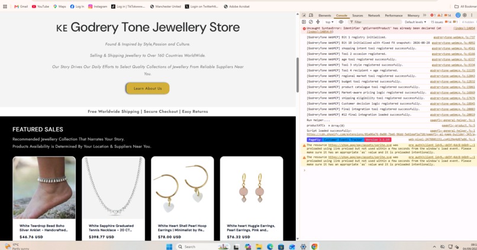
Task: Open the DevTools three-dot customize menu
Action: 472,15
